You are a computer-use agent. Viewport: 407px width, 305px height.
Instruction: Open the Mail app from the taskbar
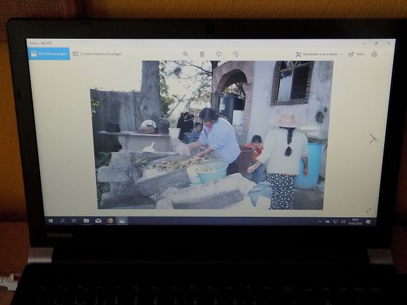(98, 220)
